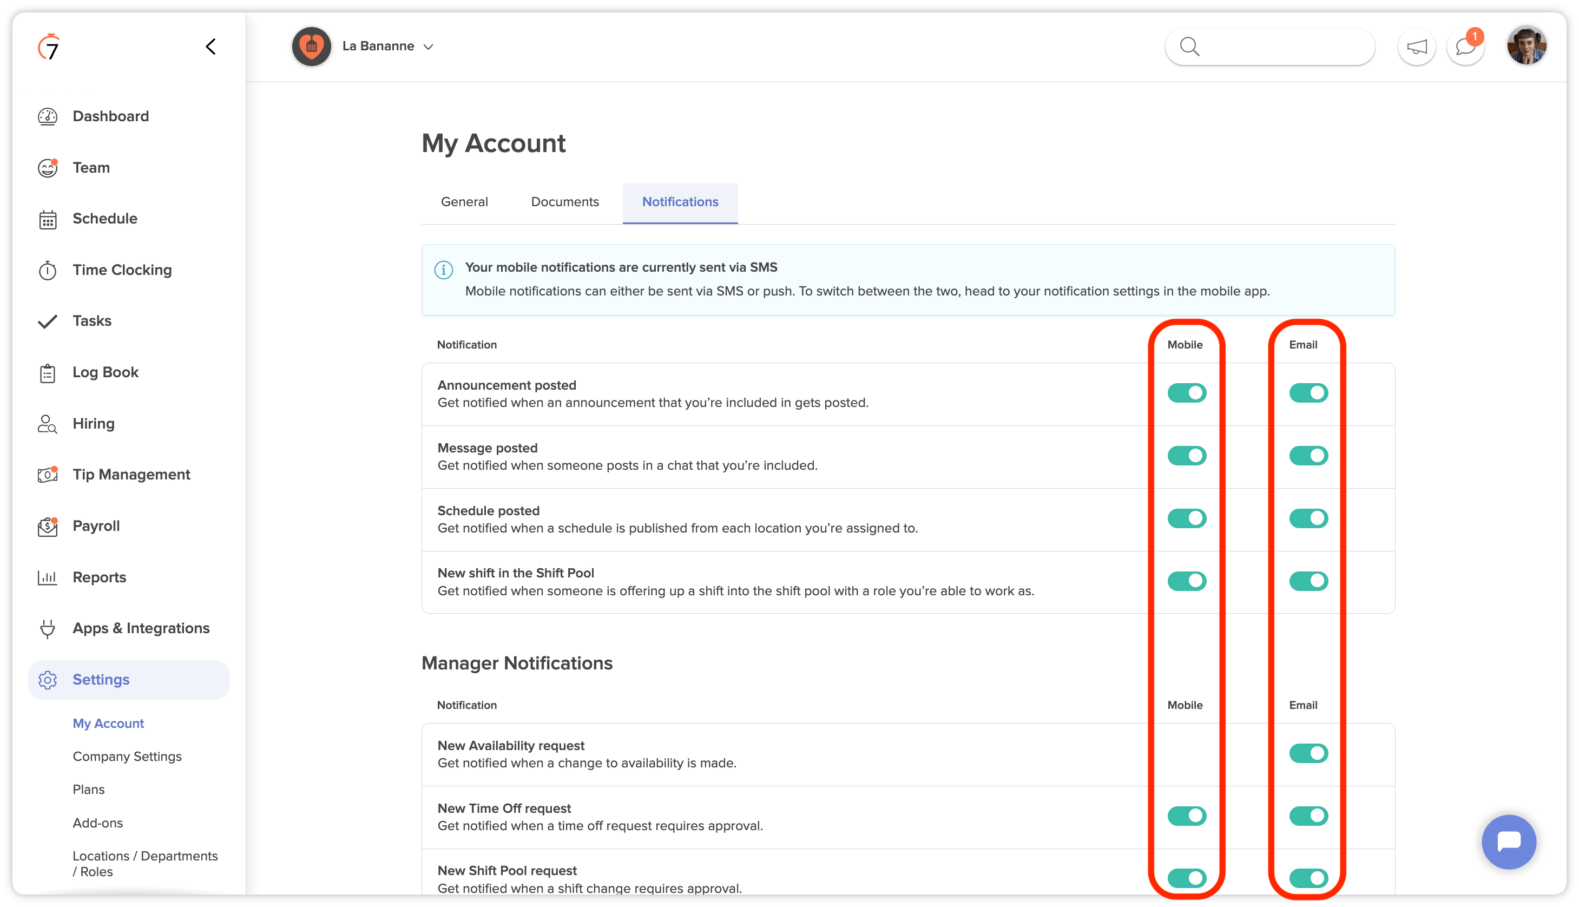Open Plans submenu link
The height and width of the screenshot is (907, 1579).
pos(88,790)
